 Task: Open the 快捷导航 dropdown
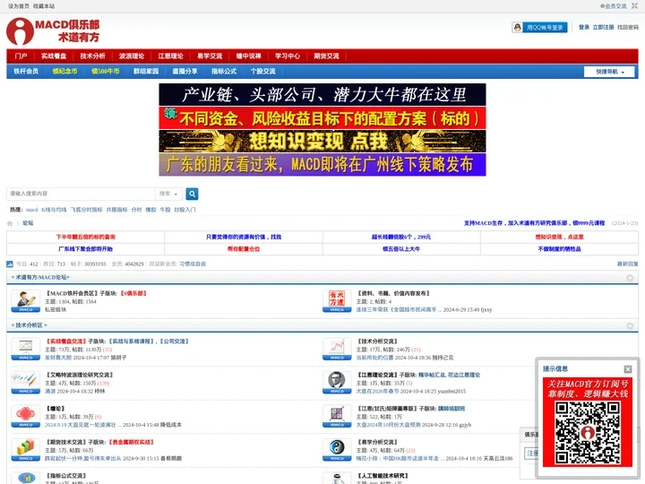609,72
